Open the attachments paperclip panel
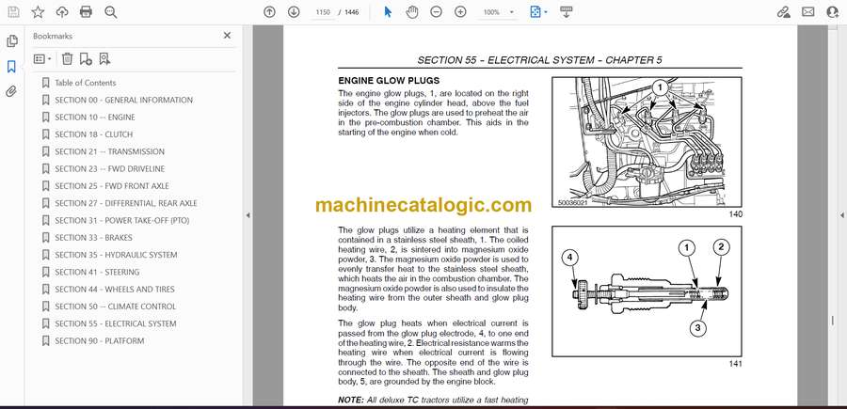 tap(11, 91)
